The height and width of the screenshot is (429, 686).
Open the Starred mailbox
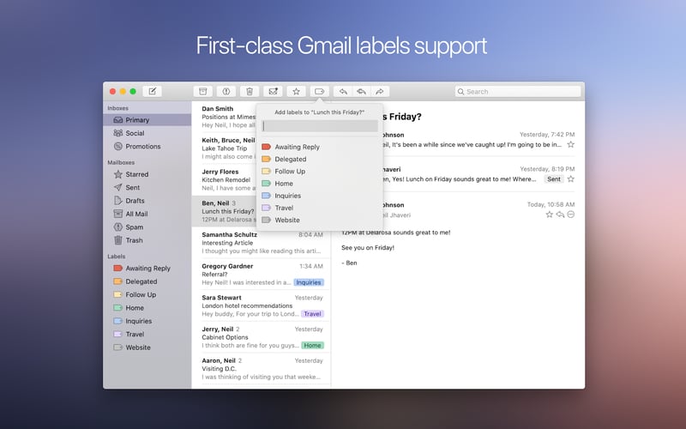click(x=147, y=174)
